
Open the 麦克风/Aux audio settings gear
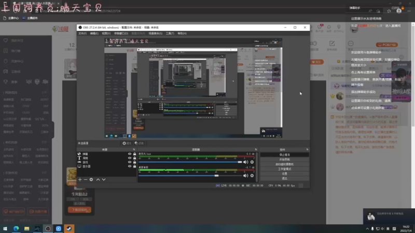[x=252, y=162]
